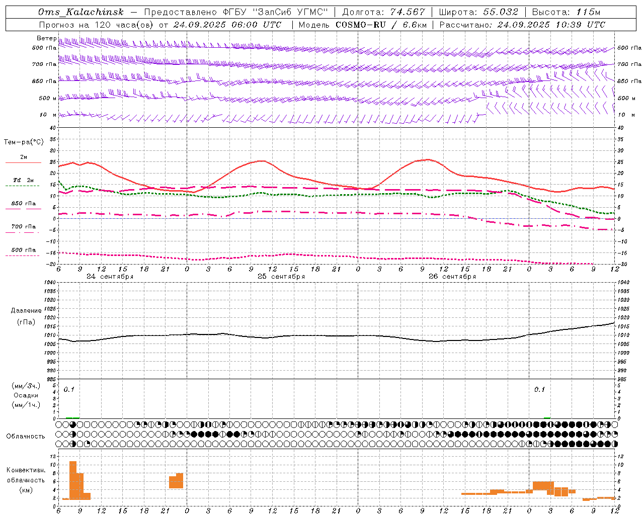This screenshot has width=644, height=515.
Task: Click the "500 гПа" label in temperature legend
Action: point(24,250)
